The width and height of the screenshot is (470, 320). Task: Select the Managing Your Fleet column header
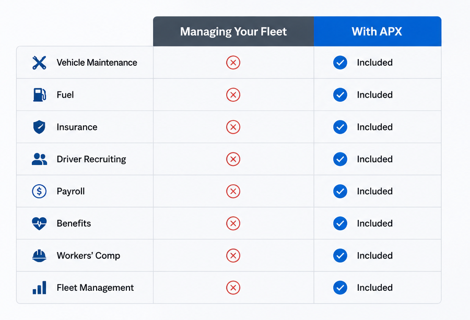(233, 31)
